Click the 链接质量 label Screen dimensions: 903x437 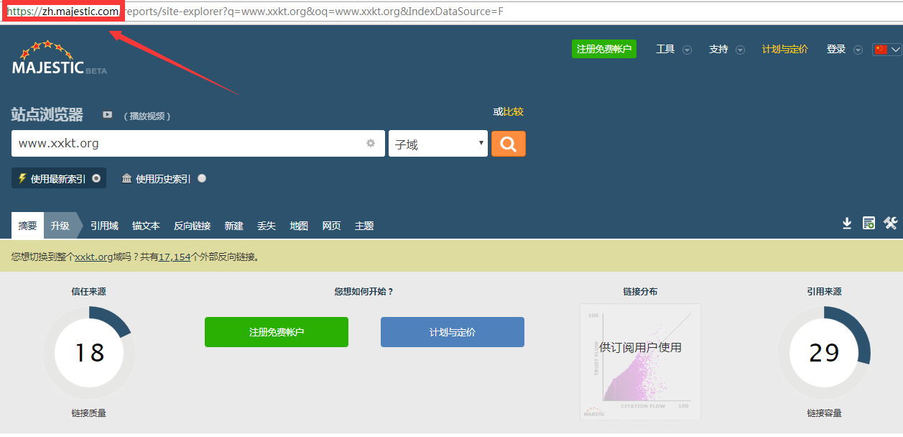[89, 413]
